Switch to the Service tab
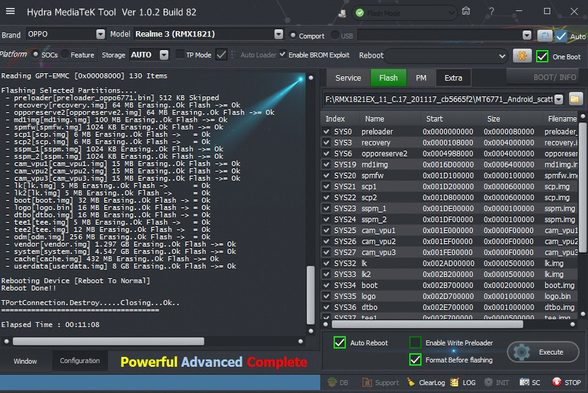The height and width of the screenshot is (393, 588). point(348,77)
